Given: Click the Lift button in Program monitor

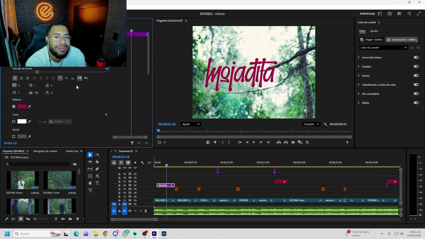Looking at the screenshot, I should coord(279,142).
